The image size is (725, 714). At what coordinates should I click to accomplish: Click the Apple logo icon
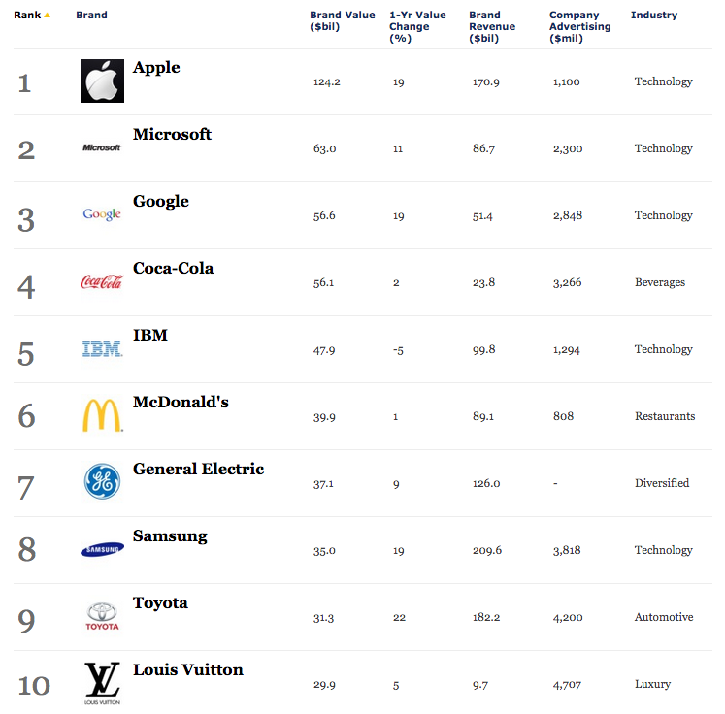(x=102, y=81)
